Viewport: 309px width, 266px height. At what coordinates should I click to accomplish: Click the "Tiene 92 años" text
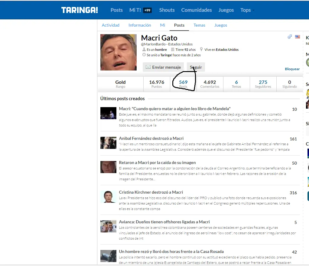click(x=186, y=50)
